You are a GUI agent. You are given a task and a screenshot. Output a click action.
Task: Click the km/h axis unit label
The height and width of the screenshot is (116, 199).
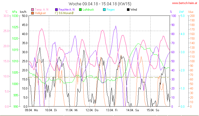(23, 12)
